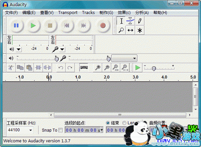Click the output speaker meter icon
This screenshot has width=201, height=147.
click(12, 49)
